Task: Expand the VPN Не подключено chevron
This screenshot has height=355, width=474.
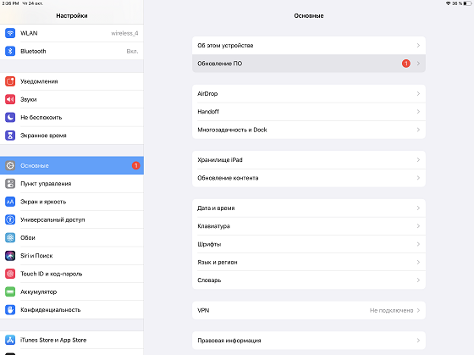Action: coord(418,310)
